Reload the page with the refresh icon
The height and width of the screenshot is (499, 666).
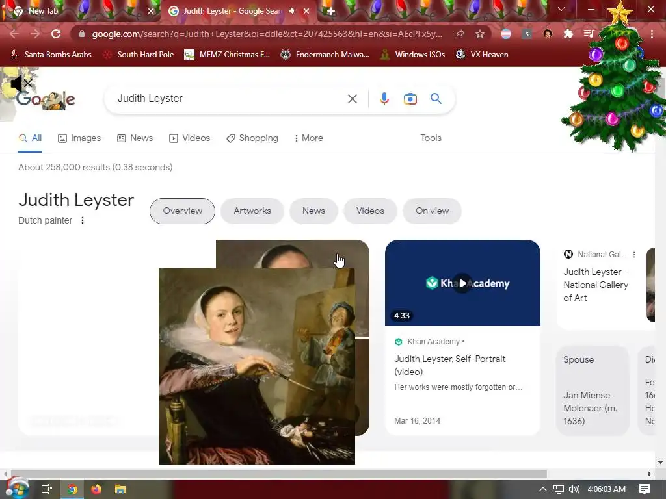point(56,34)
